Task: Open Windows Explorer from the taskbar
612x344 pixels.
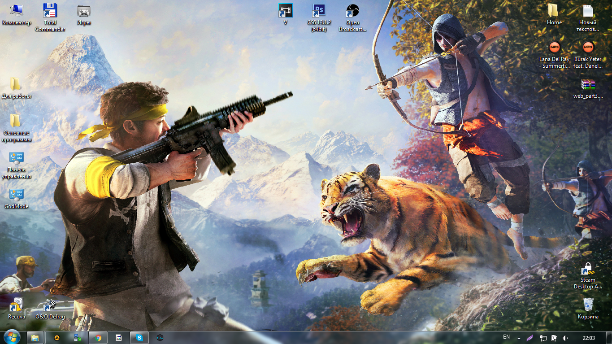Action: coord(35,338)
